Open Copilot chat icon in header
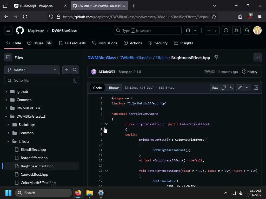The image size is (266, 199). (x=188, y=31)
